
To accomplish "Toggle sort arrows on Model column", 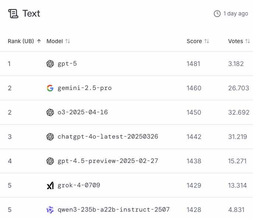I will point(67,41).
